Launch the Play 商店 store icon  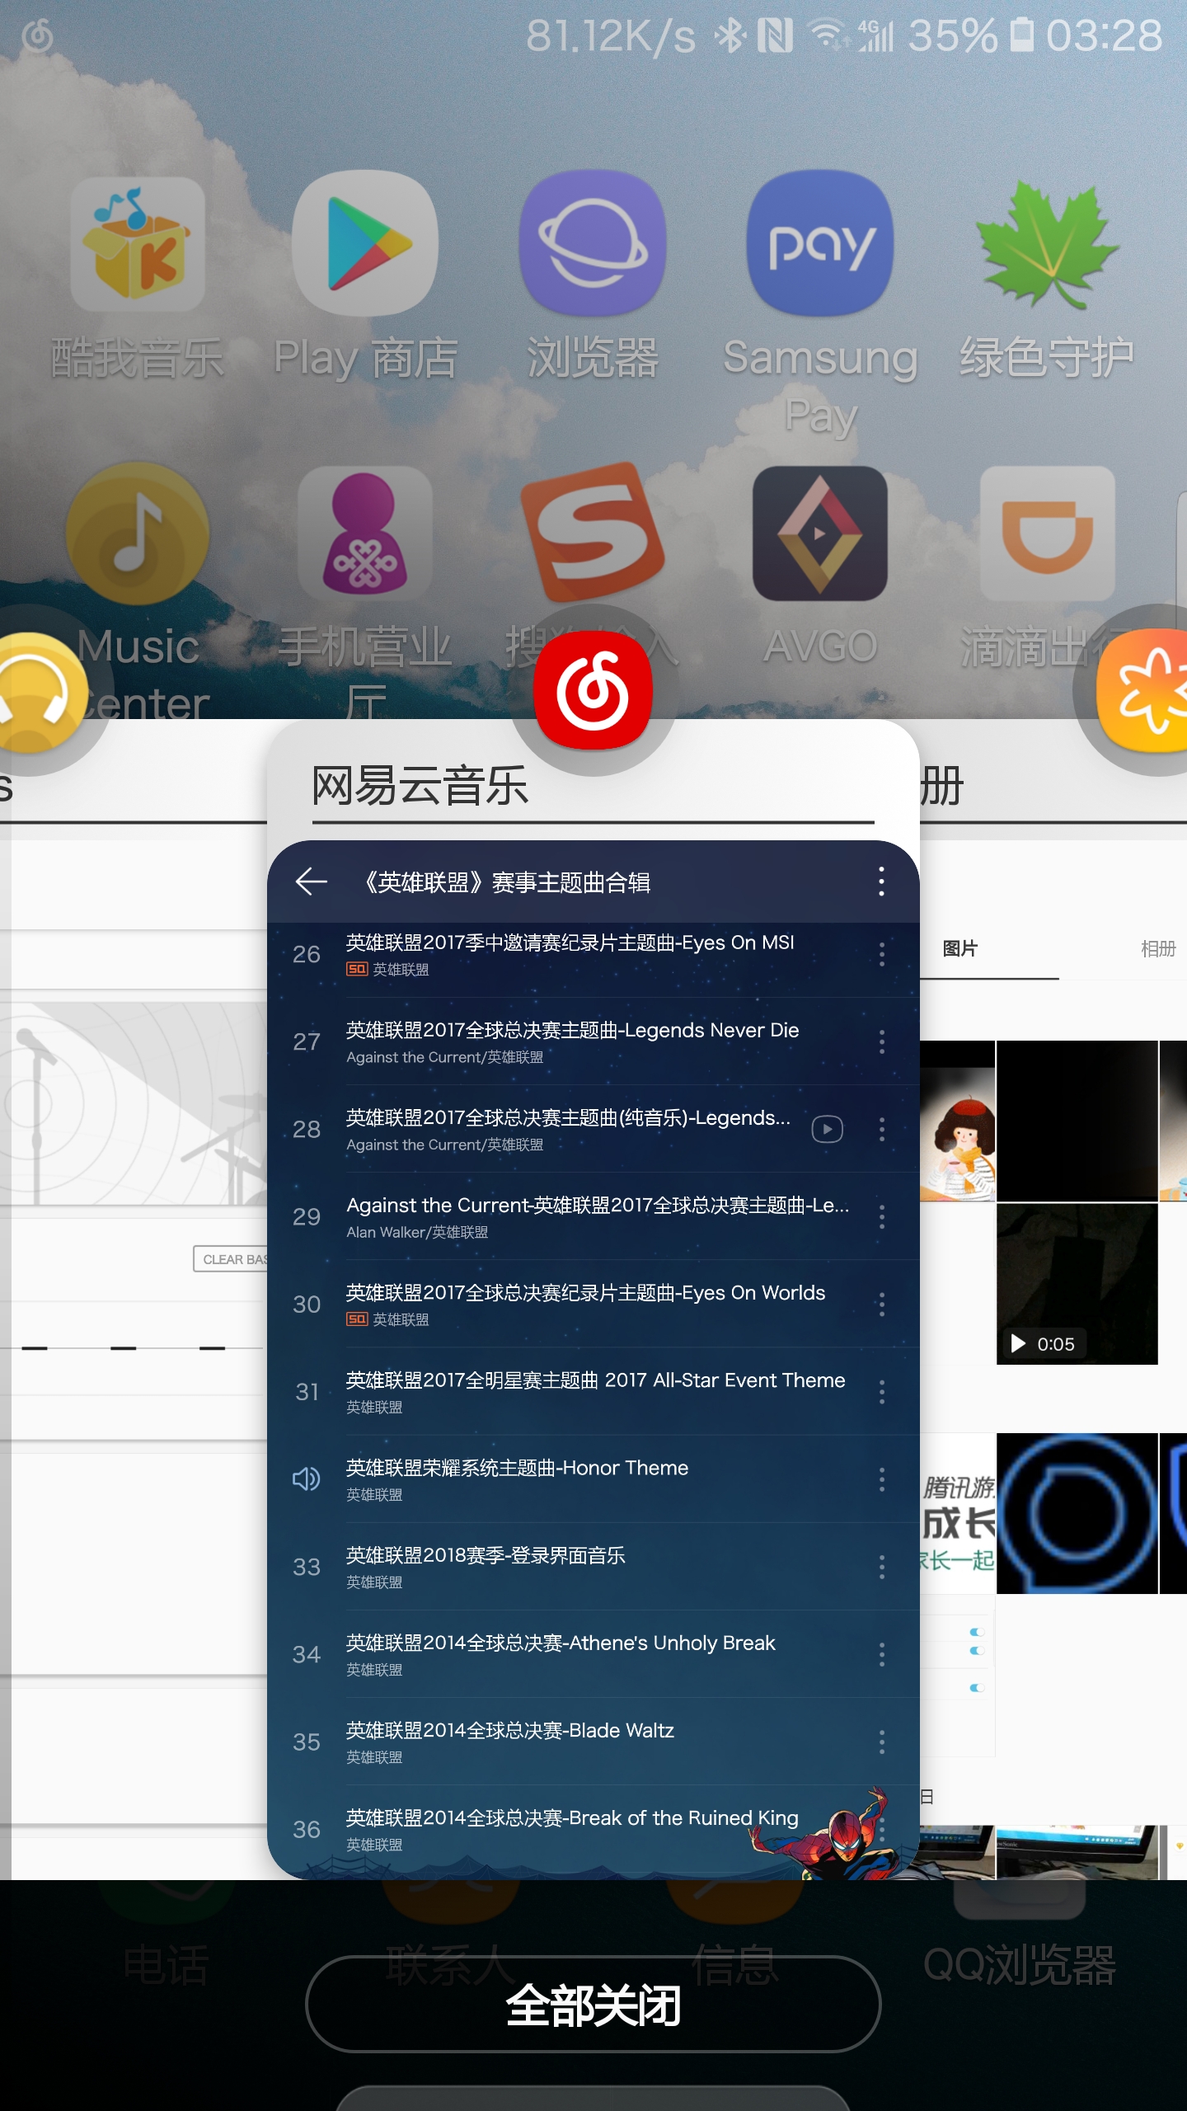(365, 244)
